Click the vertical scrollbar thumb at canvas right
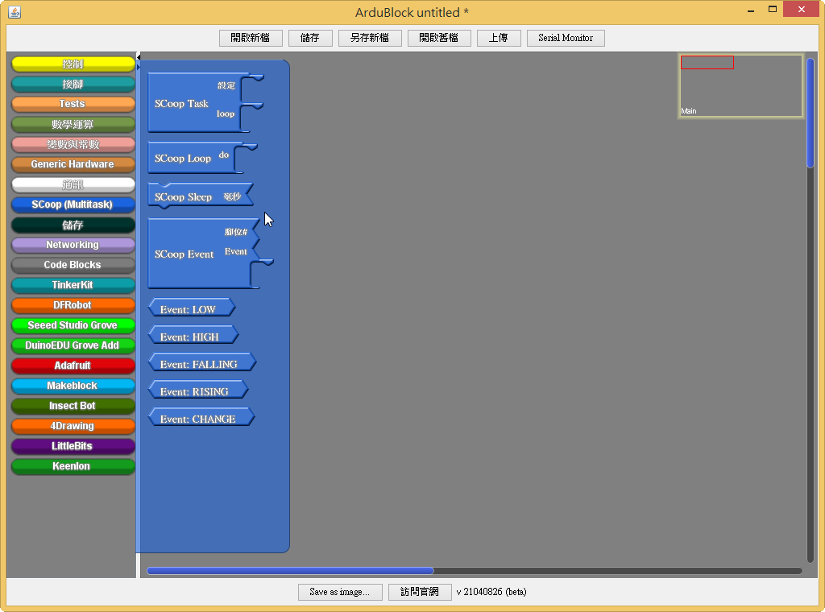 point(810,113)
